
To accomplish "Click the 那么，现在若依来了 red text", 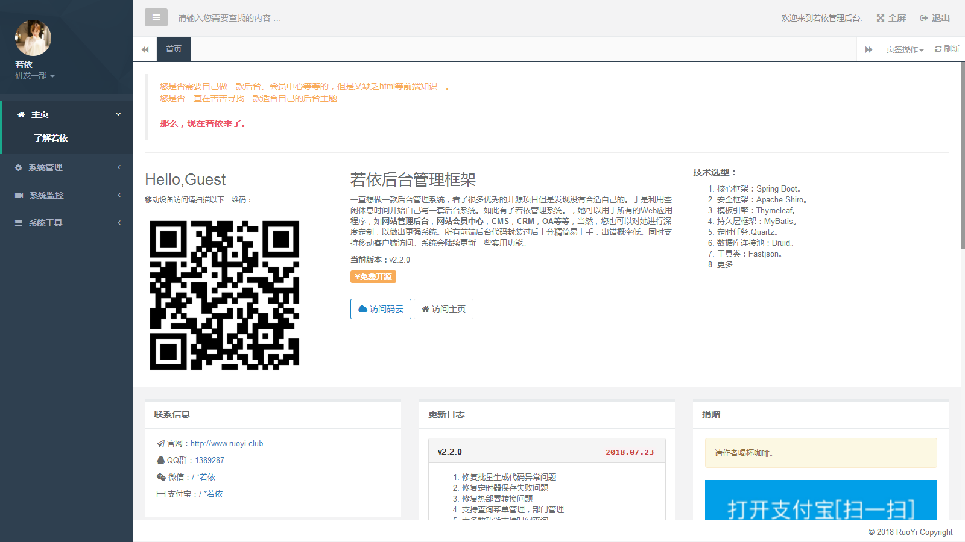I will pos(203,123).
